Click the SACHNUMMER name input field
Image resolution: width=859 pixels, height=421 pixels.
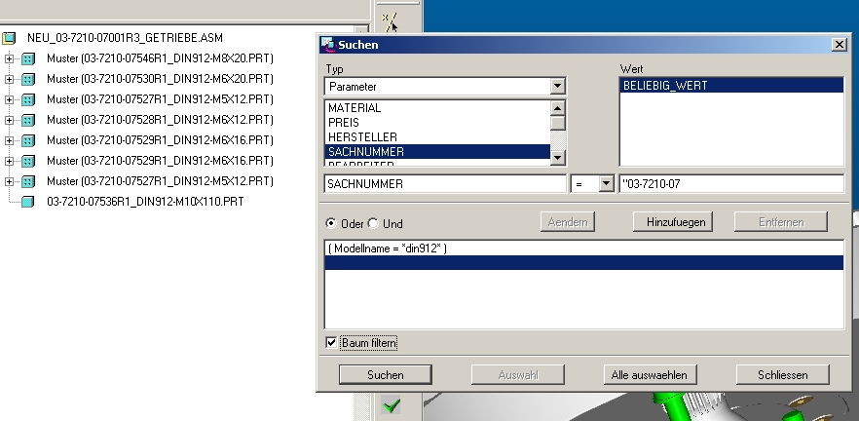pyautogui.click(x=445, y=183)
